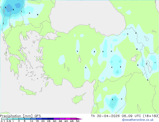Click the legend value label '50'
The image size is (159, 122).
click(77, 121)
